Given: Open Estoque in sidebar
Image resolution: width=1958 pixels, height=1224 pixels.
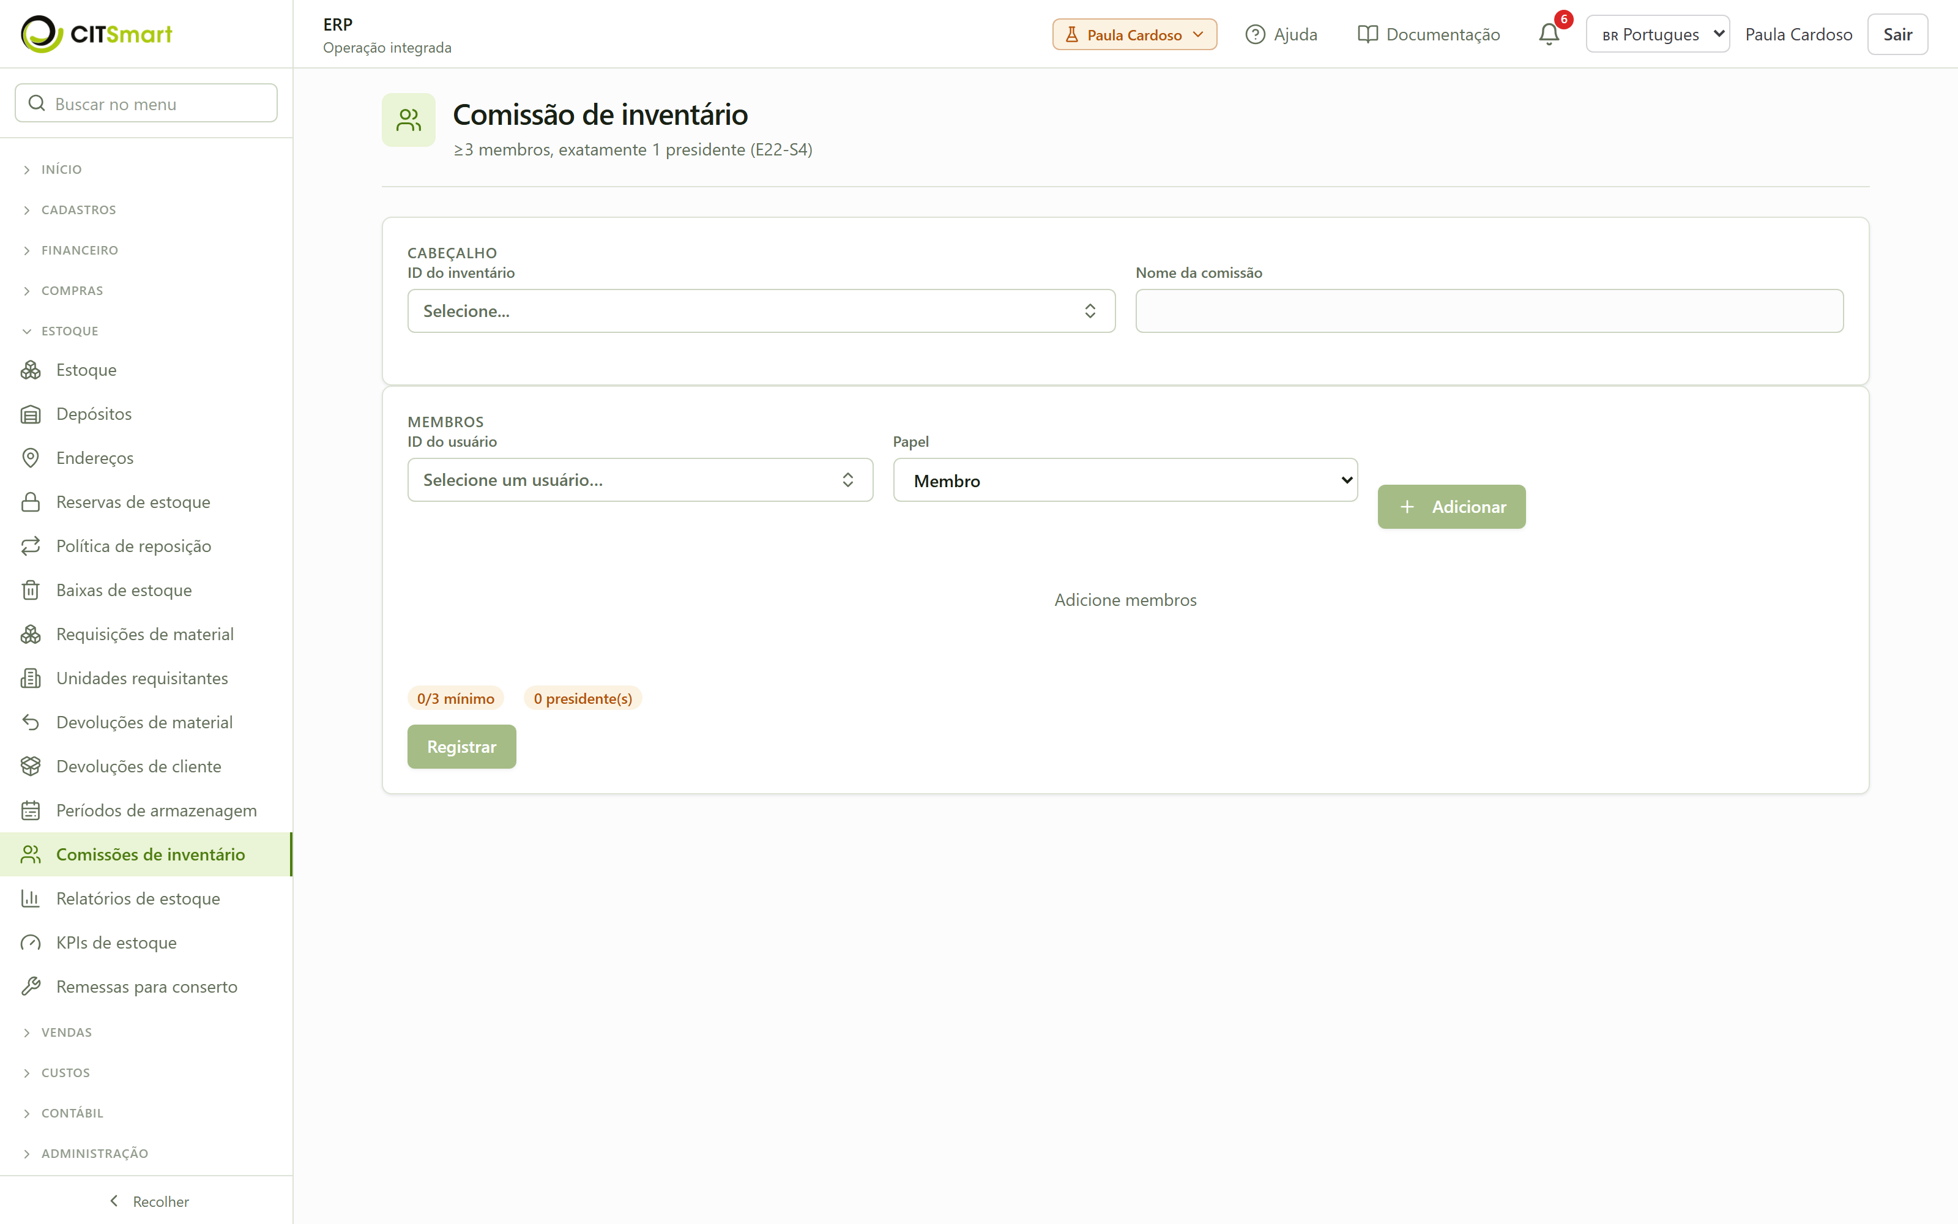Looking at the screenshot, I should click(146, 370).
